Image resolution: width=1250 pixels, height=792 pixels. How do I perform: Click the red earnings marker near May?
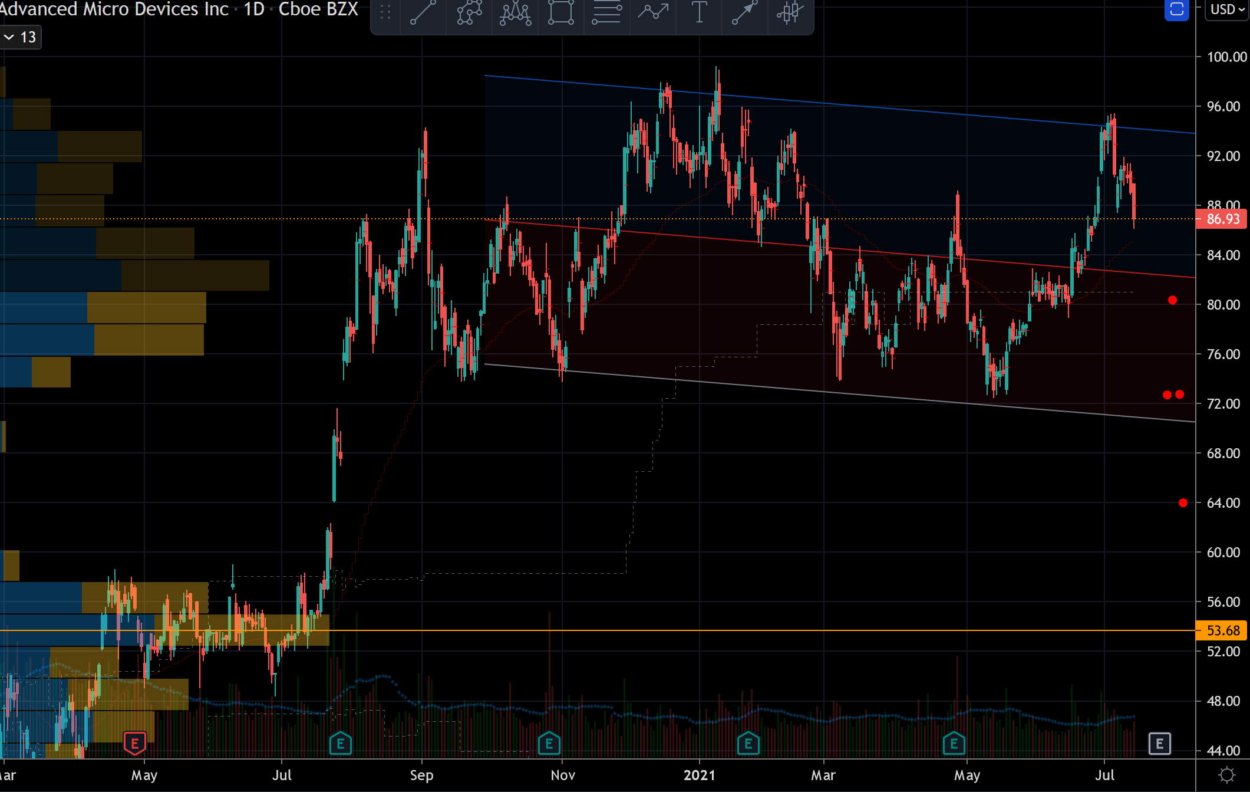coord(135,743)
